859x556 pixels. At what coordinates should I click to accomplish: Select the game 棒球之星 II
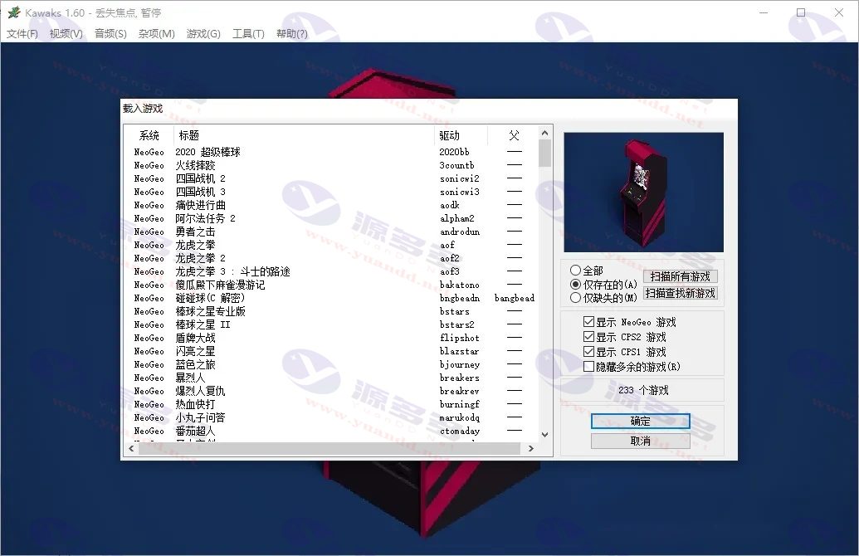[x=203, y=324]
